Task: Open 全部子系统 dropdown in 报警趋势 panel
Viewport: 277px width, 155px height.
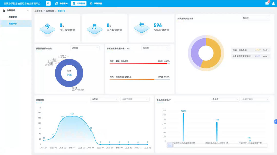Action: pos(135,99)
